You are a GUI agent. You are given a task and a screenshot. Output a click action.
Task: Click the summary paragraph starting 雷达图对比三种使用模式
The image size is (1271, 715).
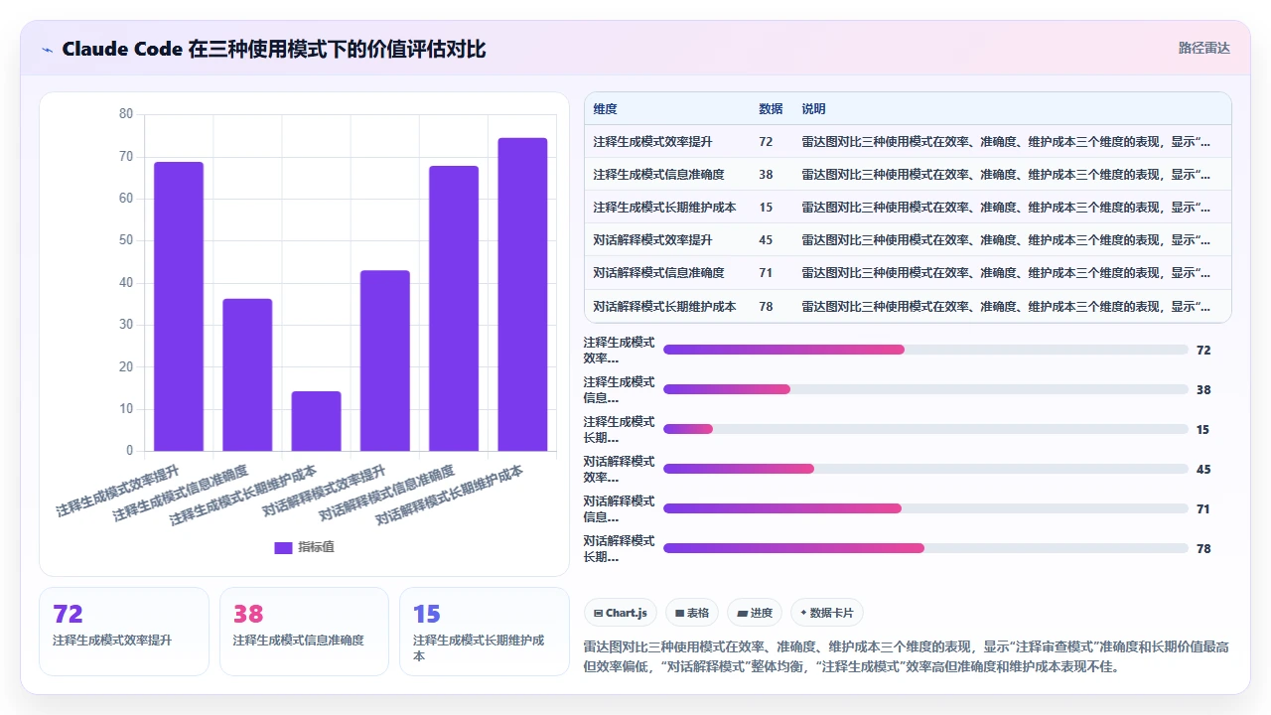(907, 656)
